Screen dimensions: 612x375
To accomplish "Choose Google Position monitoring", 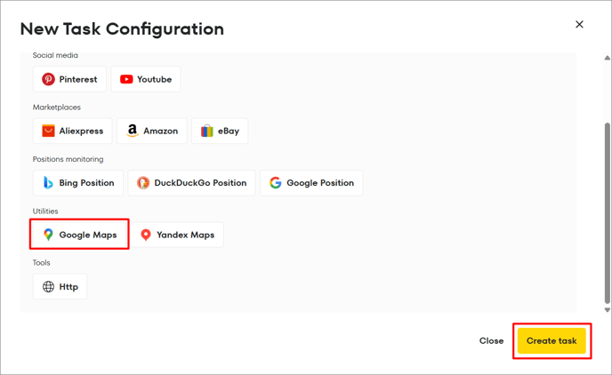I will point(311,183).
